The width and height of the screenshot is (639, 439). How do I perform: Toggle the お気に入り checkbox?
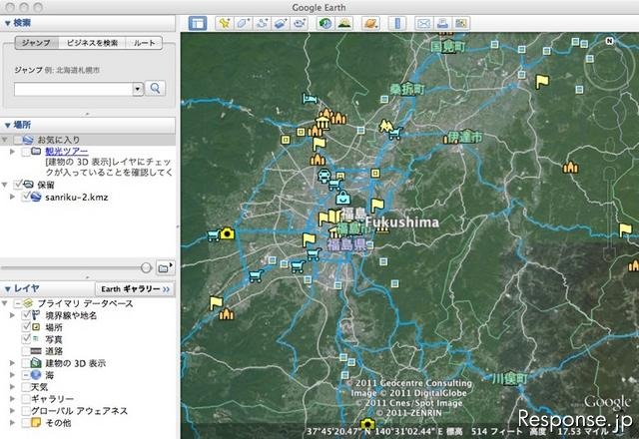coord(18,140)
